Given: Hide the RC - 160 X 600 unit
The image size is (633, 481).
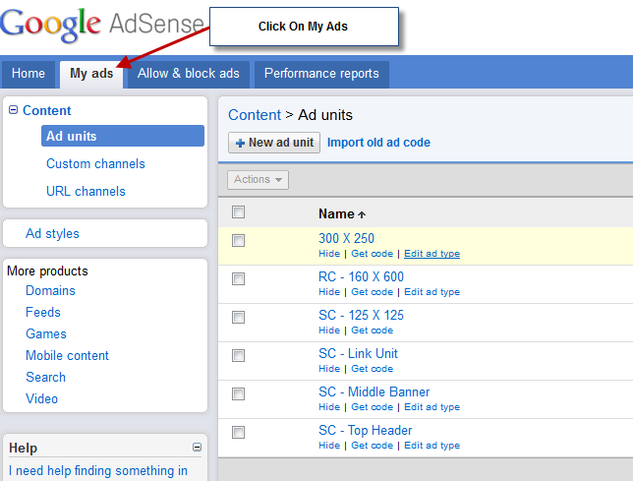Looking at the screenshot, I should (329, 292).
